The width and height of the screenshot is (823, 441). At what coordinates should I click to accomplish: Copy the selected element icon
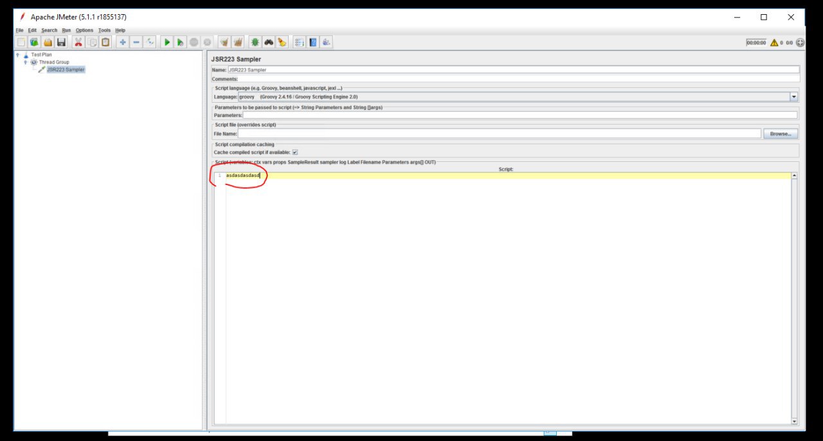click(92, 42)
